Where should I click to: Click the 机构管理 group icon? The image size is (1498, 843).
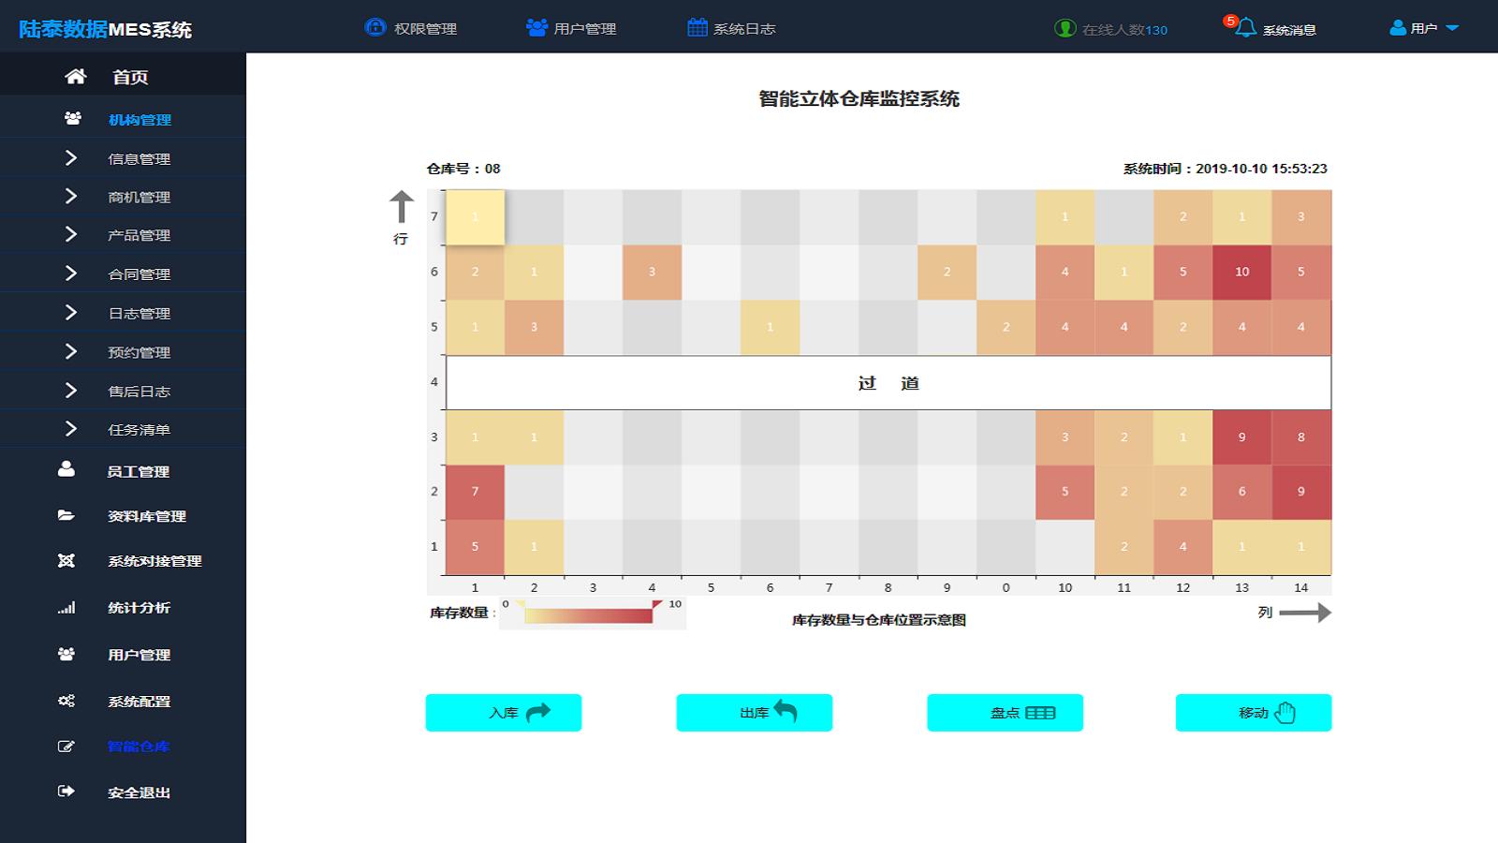point(72,119)
